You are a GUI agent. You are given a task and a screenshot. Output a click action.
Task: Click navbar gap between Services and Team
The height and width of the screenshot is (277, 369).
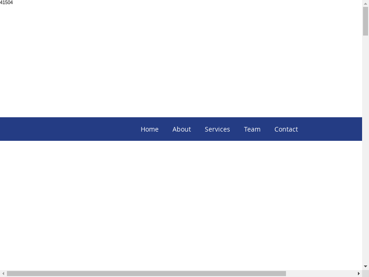point(237,129)
